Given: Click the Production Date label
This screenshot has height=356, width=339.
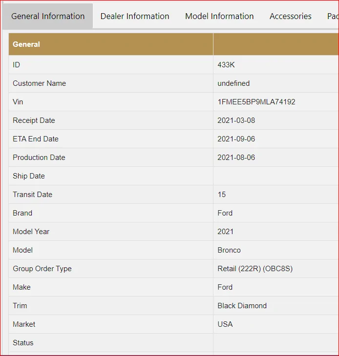Looking at the screenshot, I should coord(39,158).
